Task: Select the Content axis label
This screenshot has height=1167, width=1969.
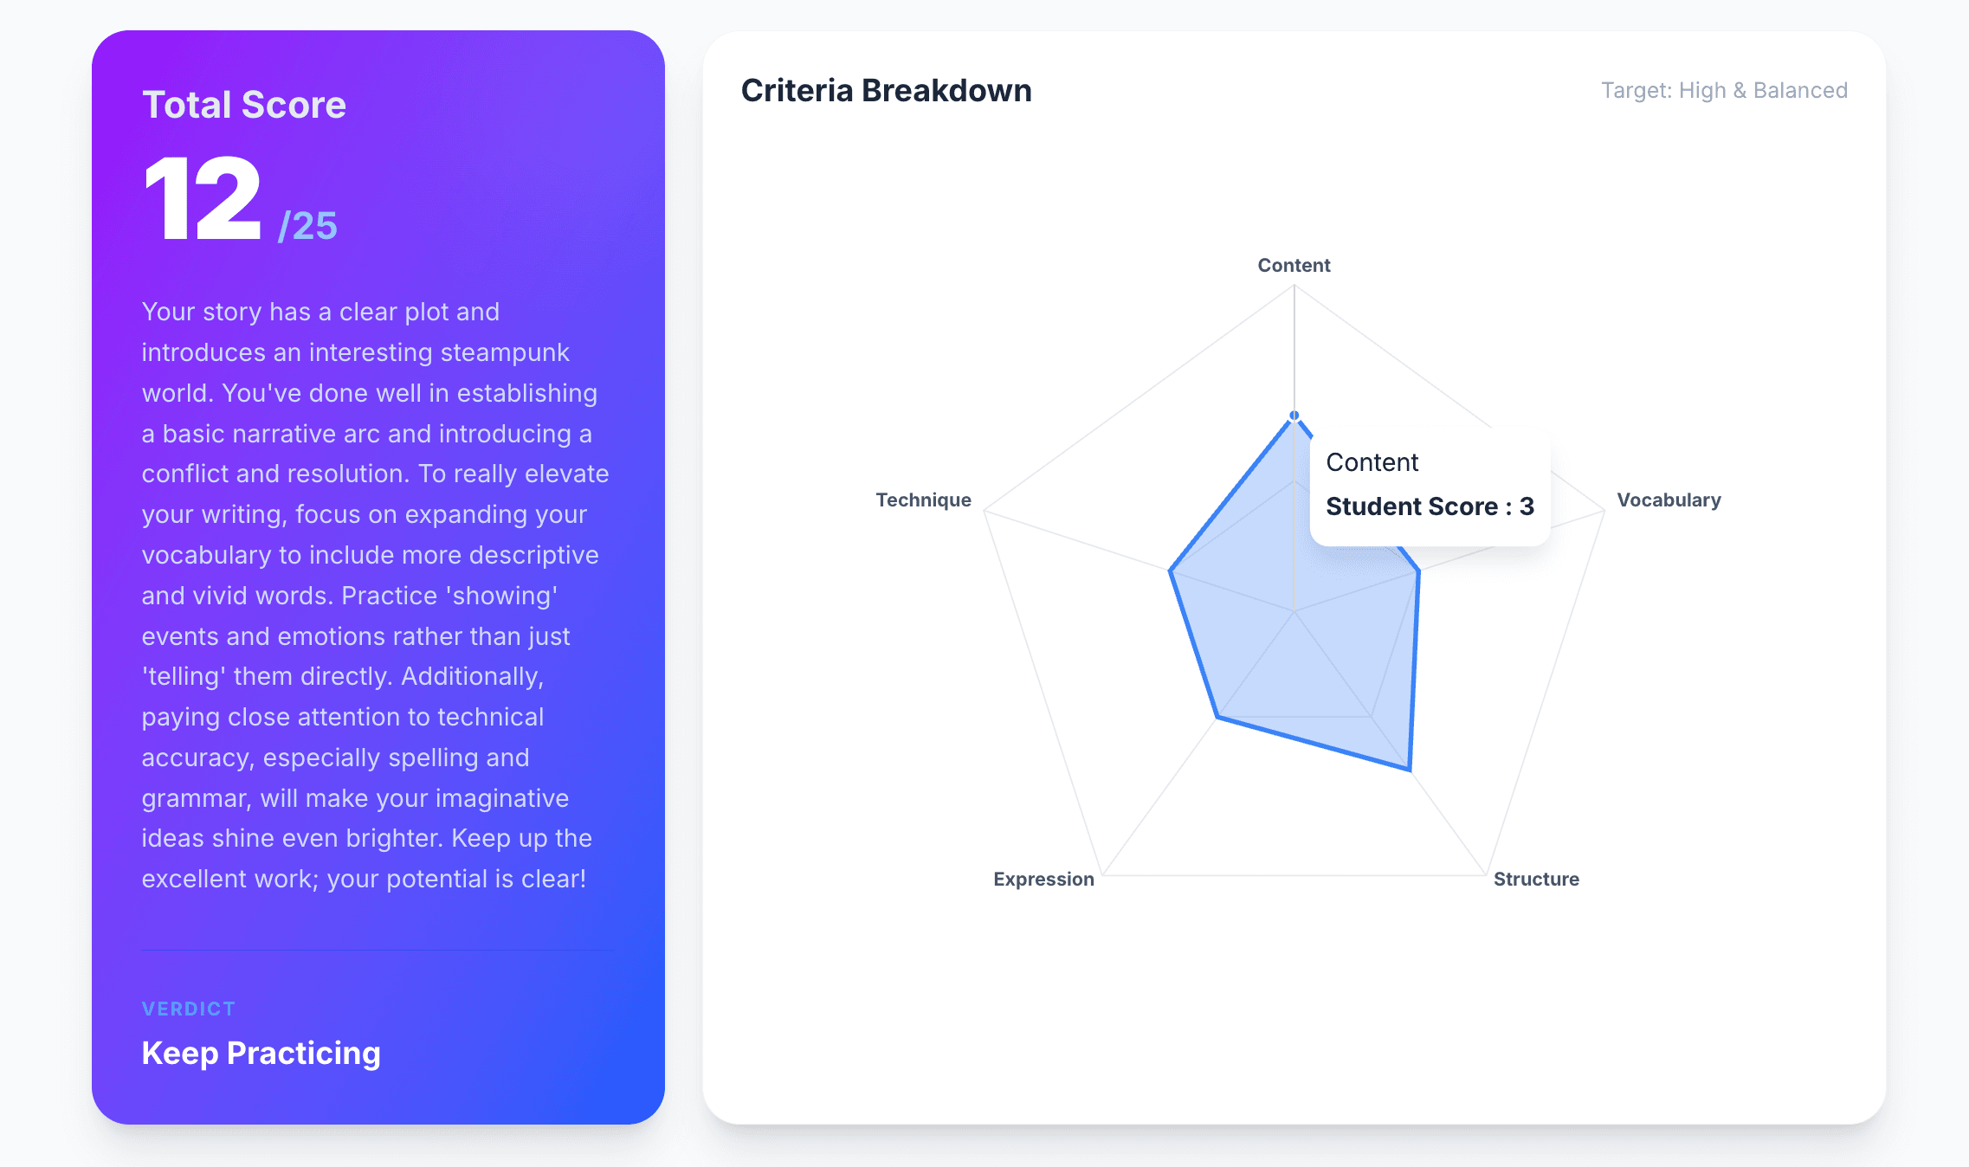Action: tap(1294, 265)
